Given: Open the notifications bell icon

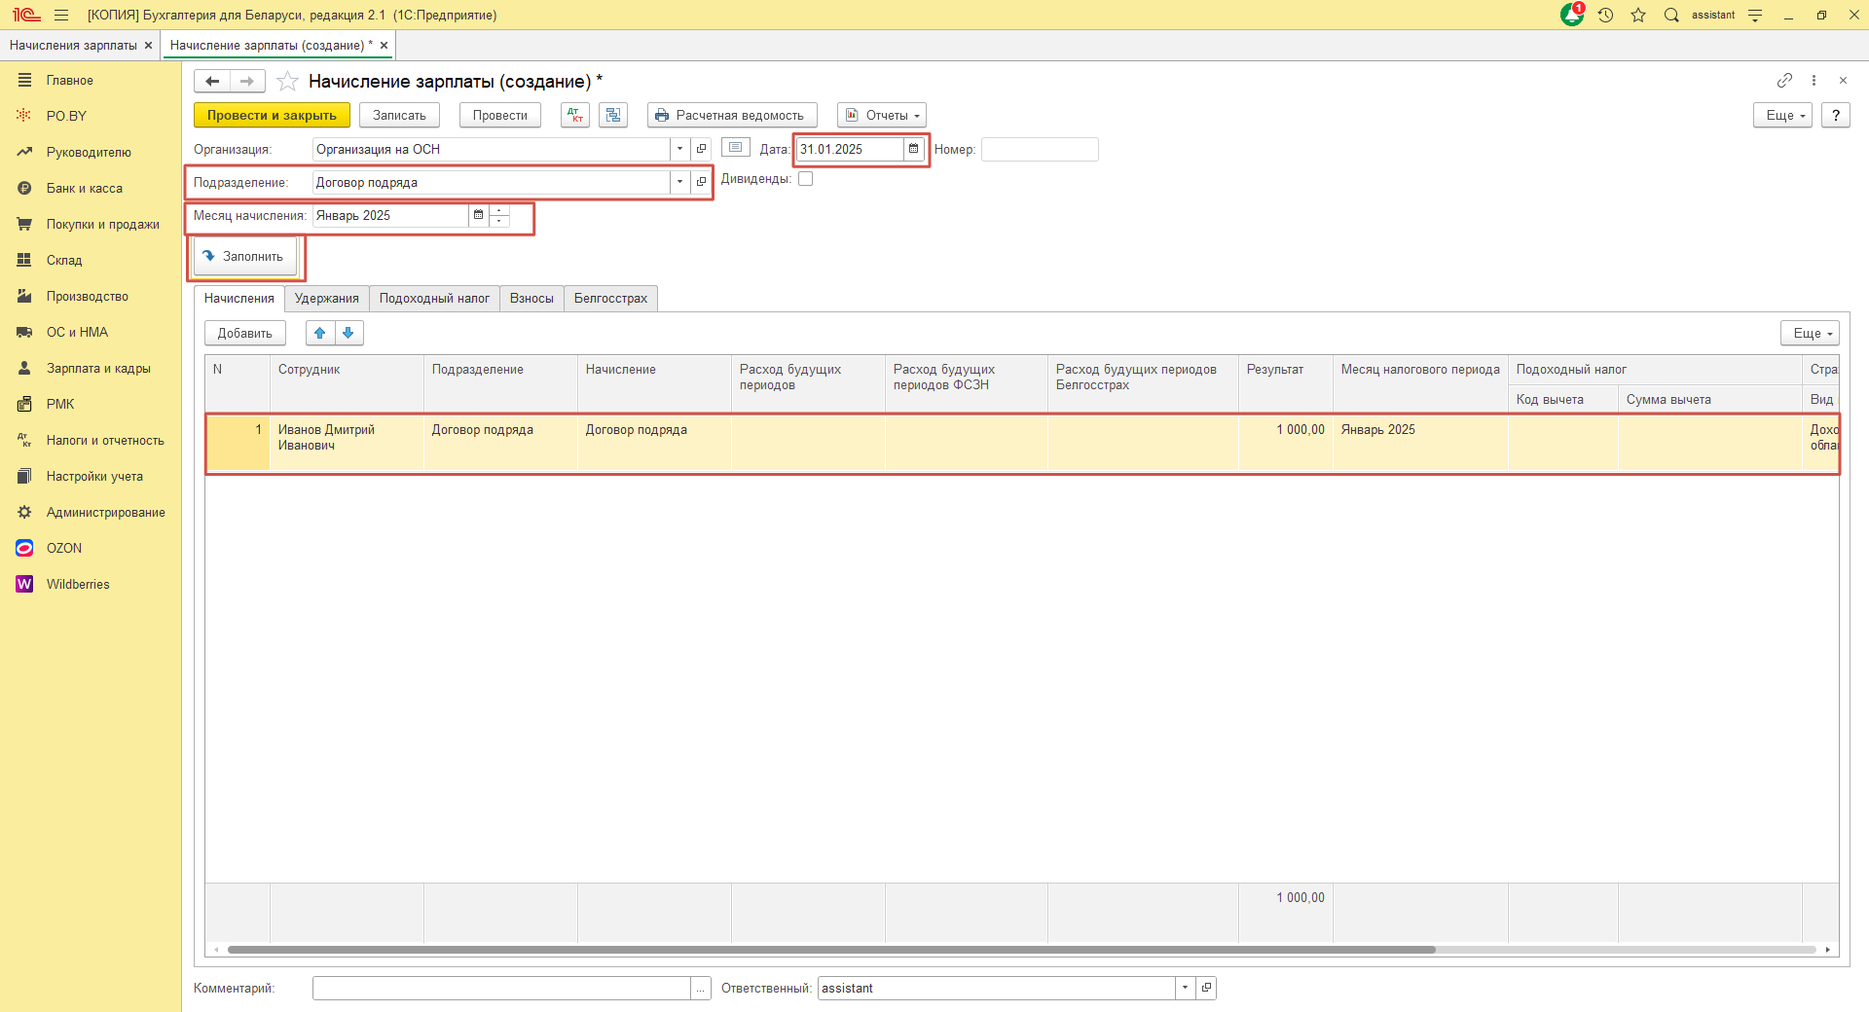Looking at the screenshot, I should point(1572,15).
